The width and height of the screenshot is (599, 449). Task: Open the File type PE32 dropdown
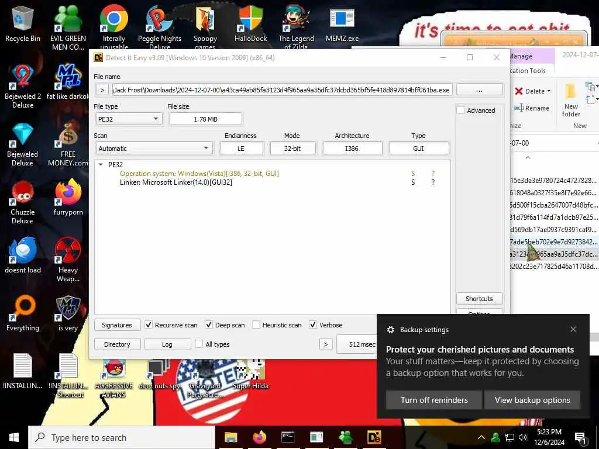[129, 119]
